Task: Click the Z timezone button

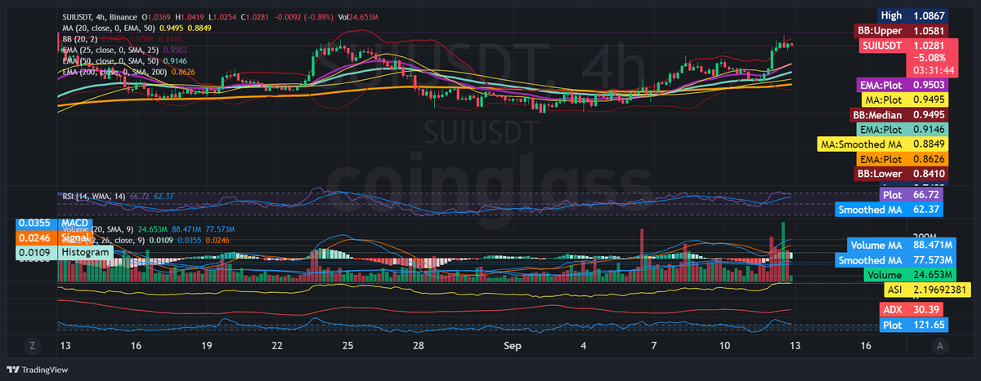Action: [32, 346]
